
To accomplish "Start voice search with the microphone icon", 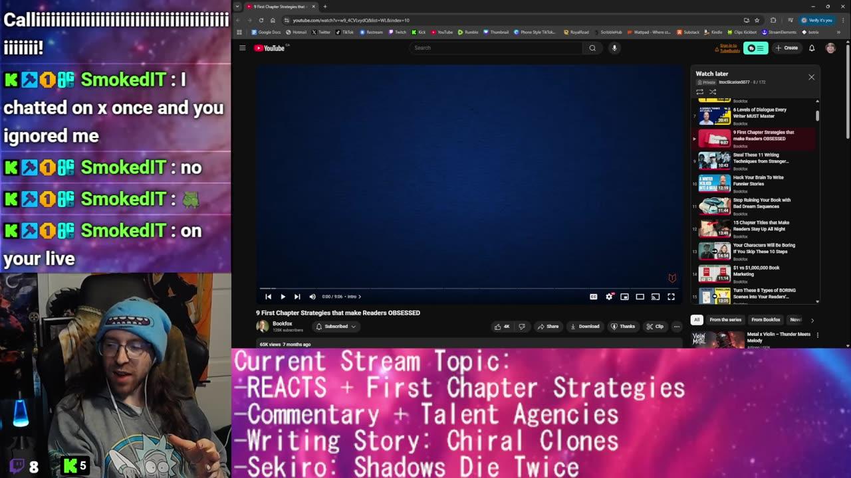I will click(614, 48).
